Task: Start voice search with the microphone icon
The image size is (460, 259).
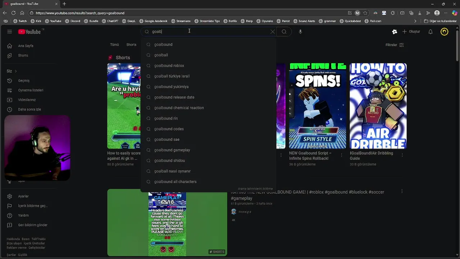Action: click(300, 32)
